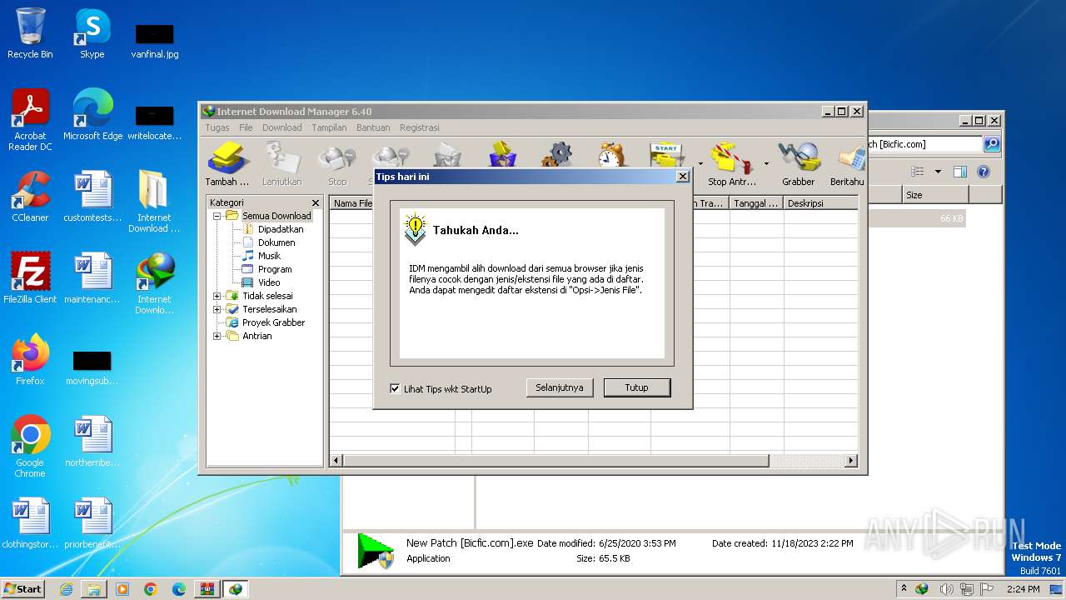Viewport: 1066px width, 600px height.
Task: Click the IDM system tray icon
Action: click(x=922, y=589)
